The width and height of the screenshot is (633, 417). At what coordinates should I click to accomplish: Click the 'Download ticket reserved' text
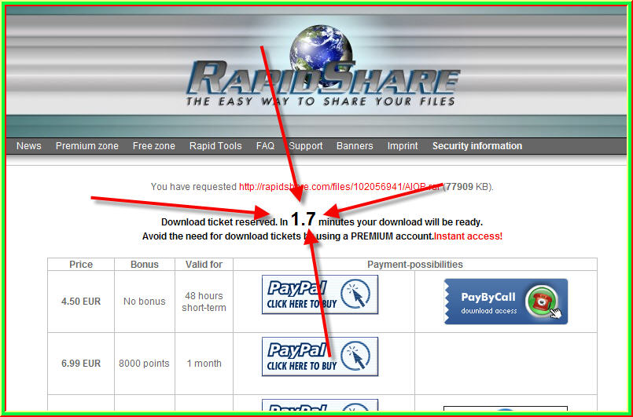click(x=219, y=222)
